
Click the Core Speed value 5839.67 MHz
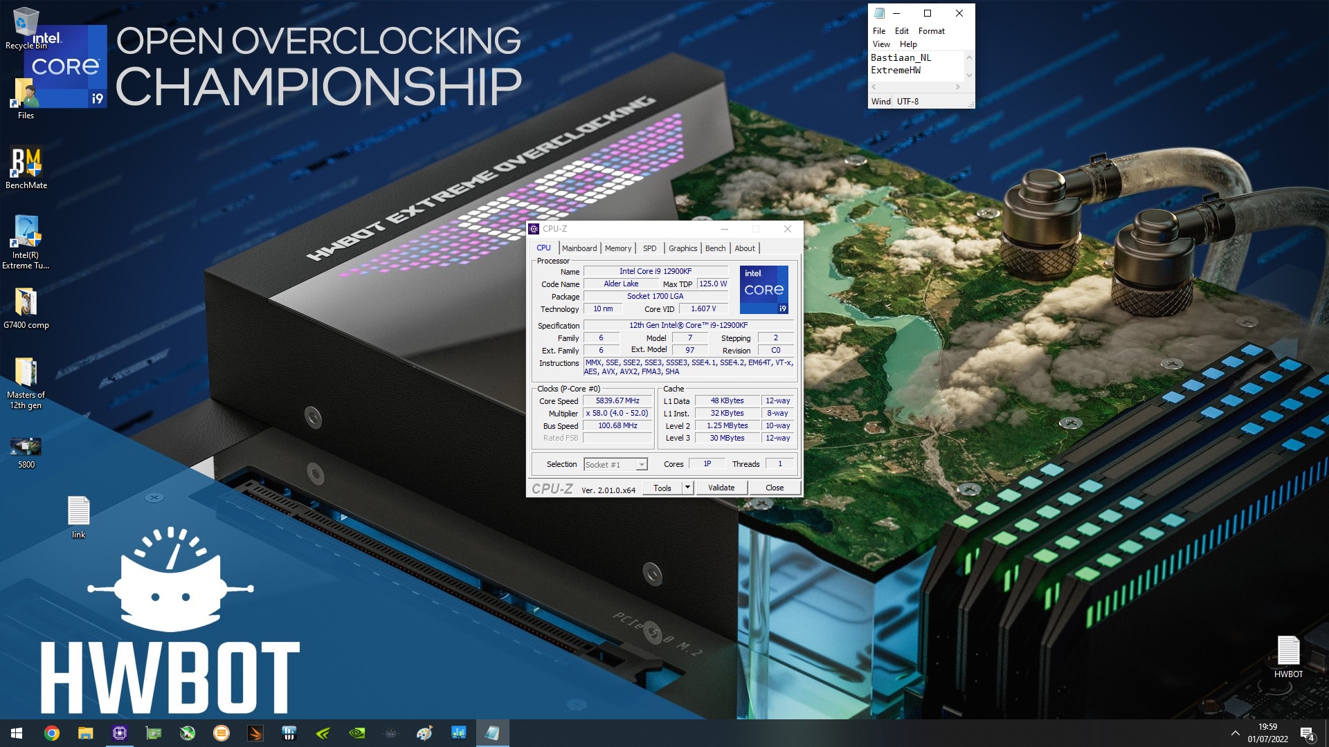point(617,400)
